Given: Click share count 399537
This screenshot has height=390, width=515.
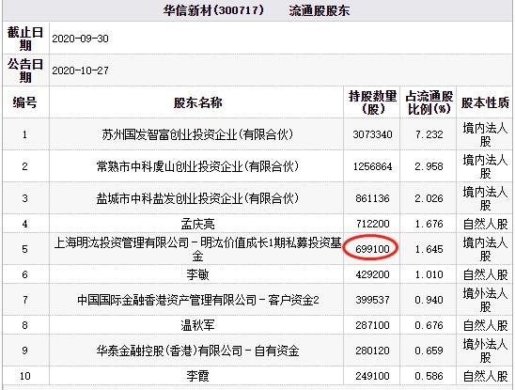Looking at the screenshot, I should pyautogui.click(x=372, y=300).
